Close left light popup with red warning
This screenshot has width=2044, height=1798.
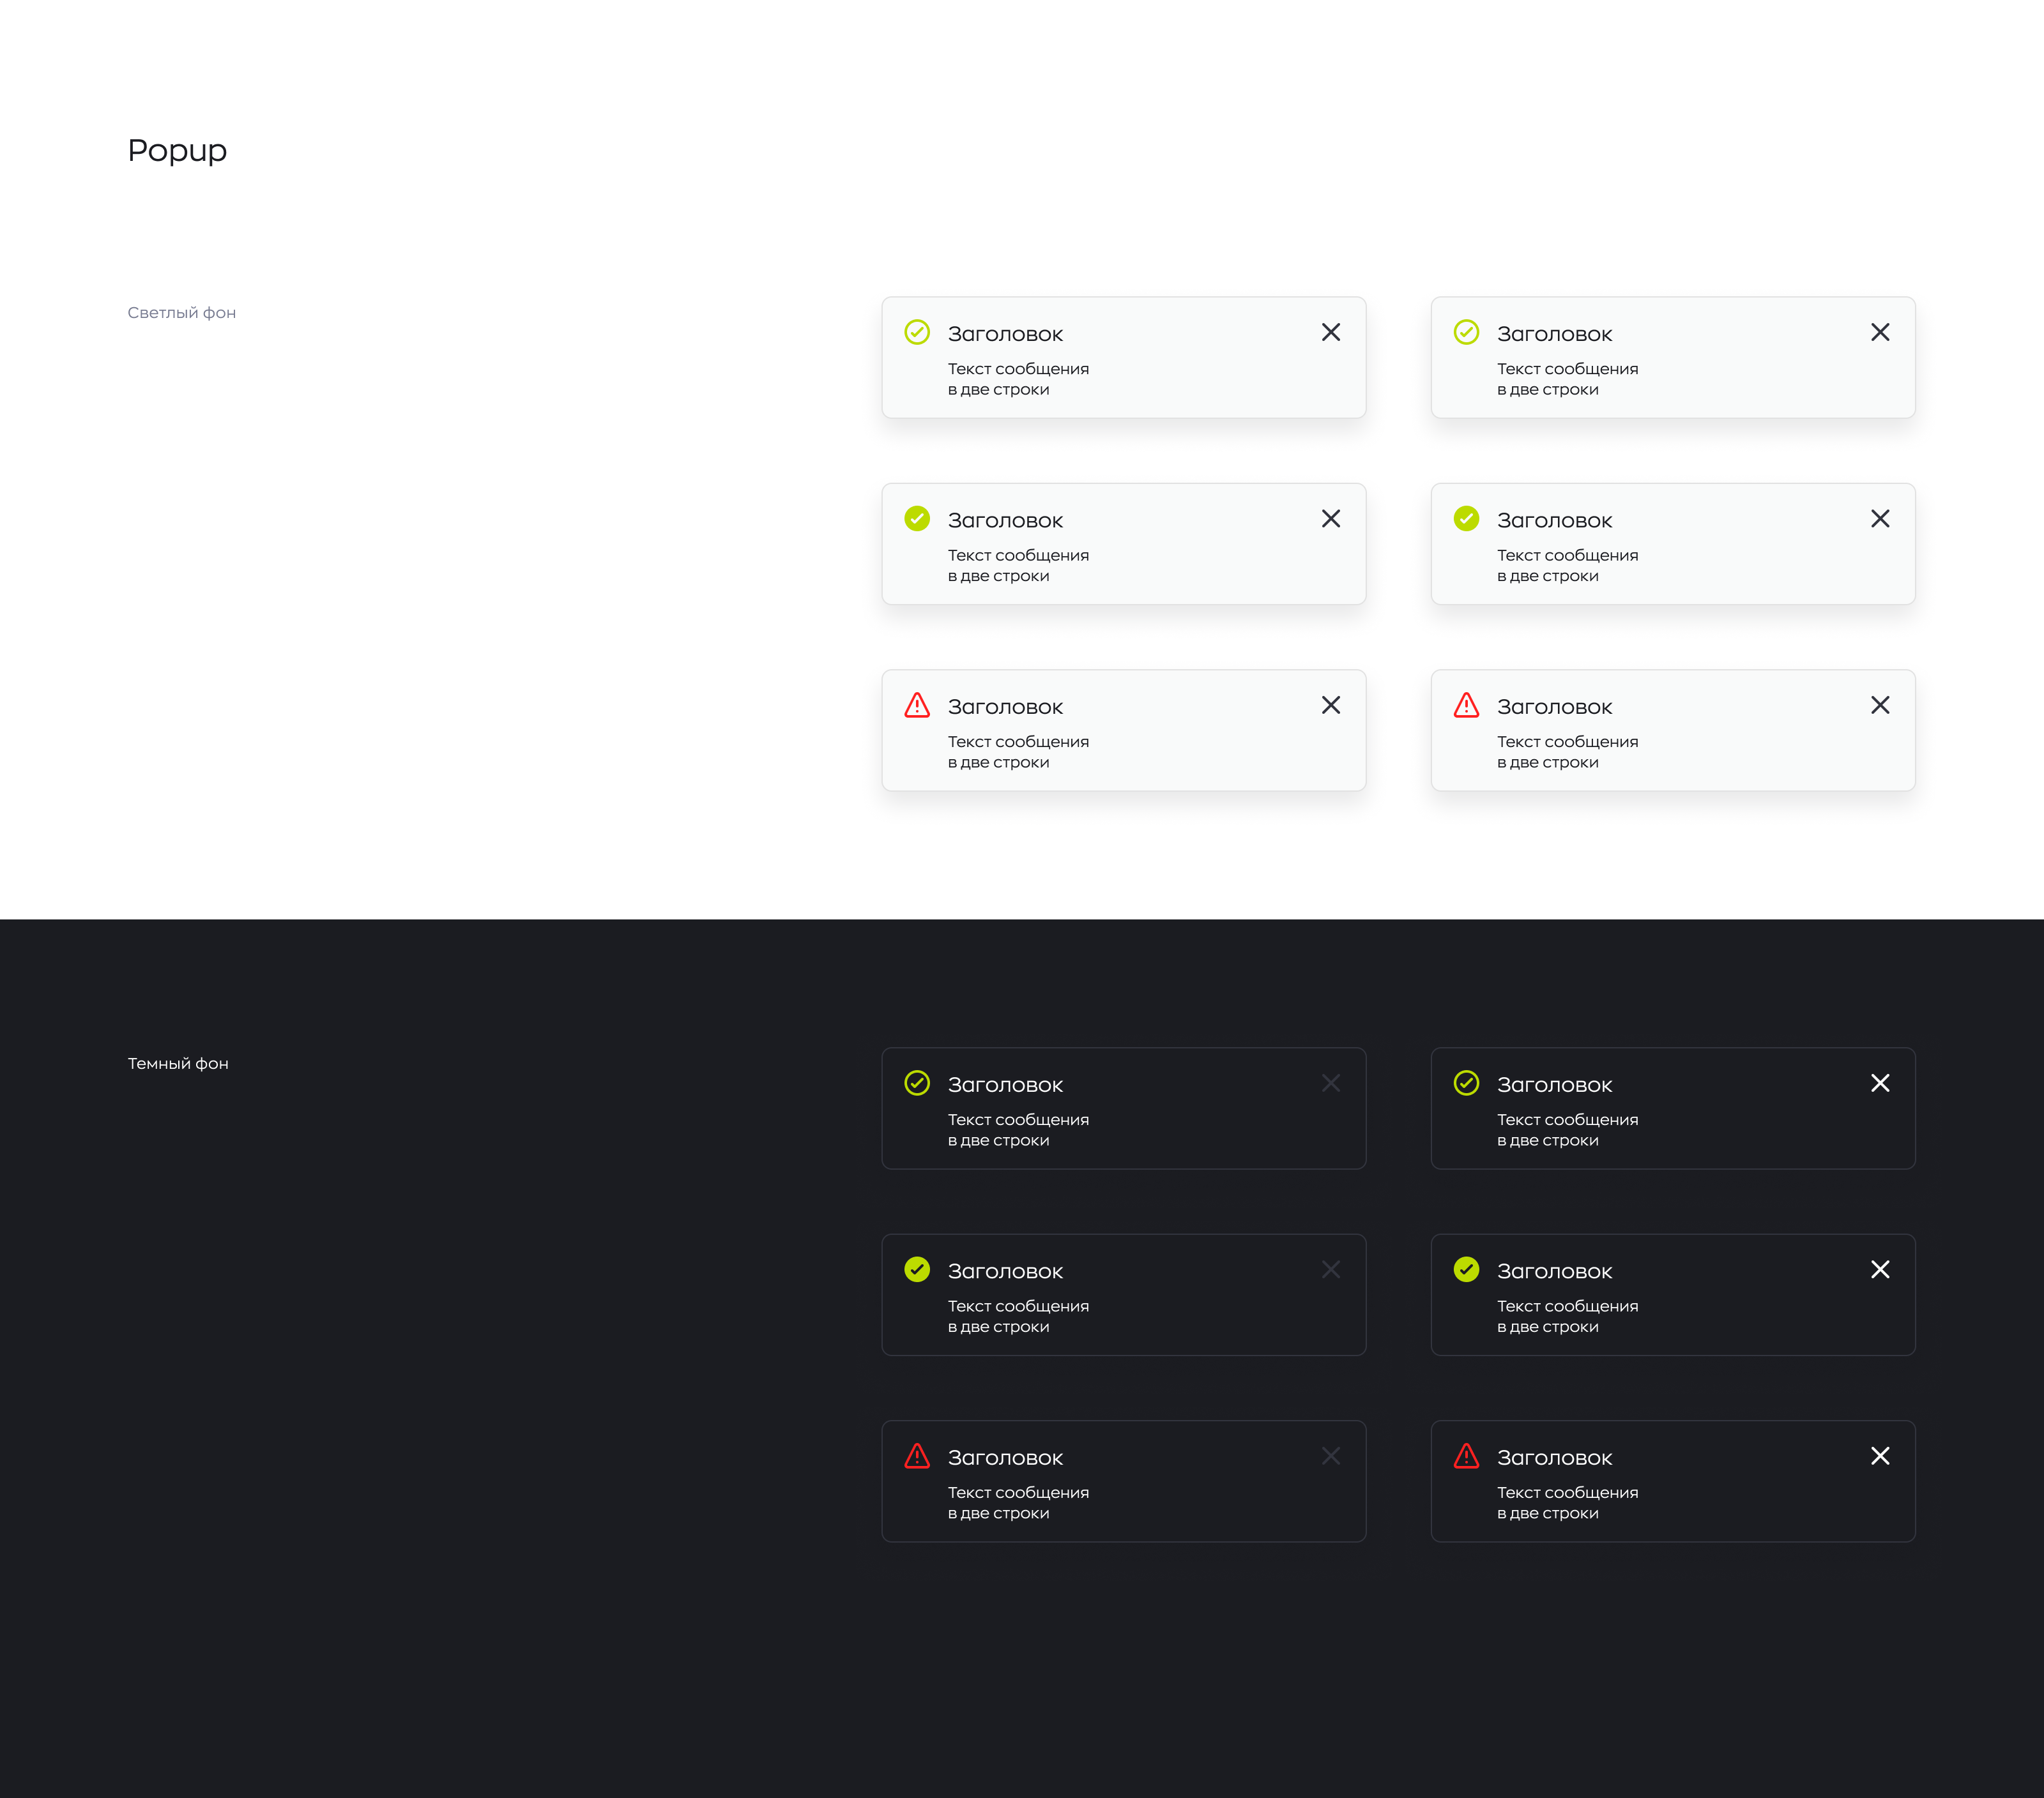tap(1330, 705)
